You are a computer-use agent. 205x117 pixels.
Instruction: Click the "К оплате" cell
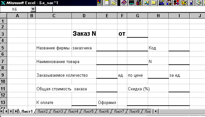coord(54,102)
